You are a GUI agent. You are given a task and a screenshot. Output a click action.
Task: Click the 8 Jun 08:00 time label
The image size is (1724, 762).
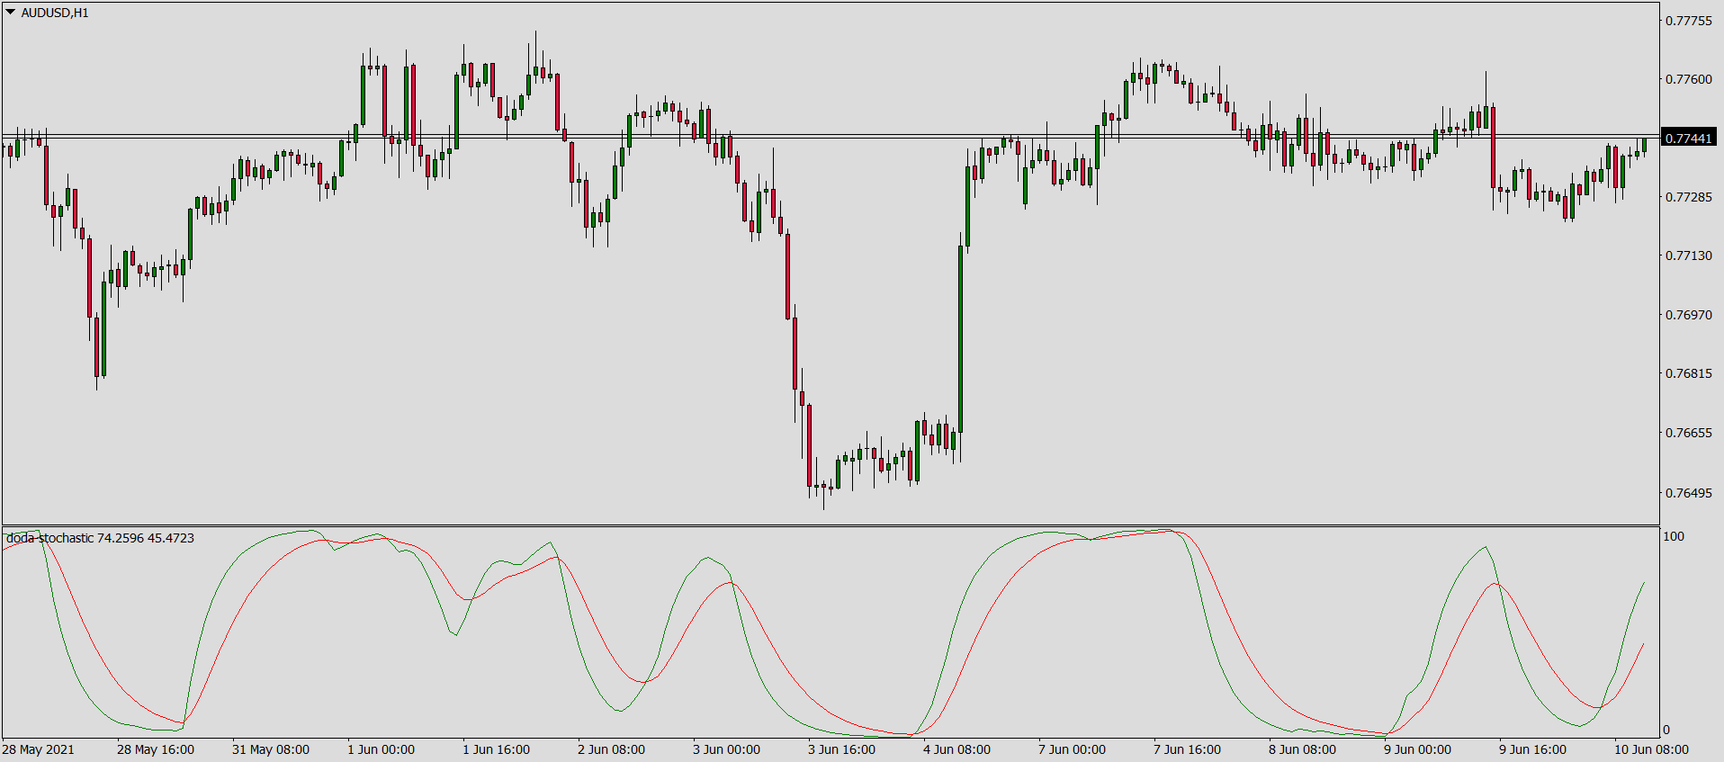tap(1303, 749)
